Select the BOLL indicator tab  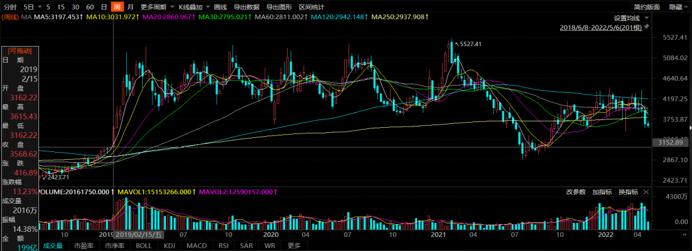(x=144, y=246)
